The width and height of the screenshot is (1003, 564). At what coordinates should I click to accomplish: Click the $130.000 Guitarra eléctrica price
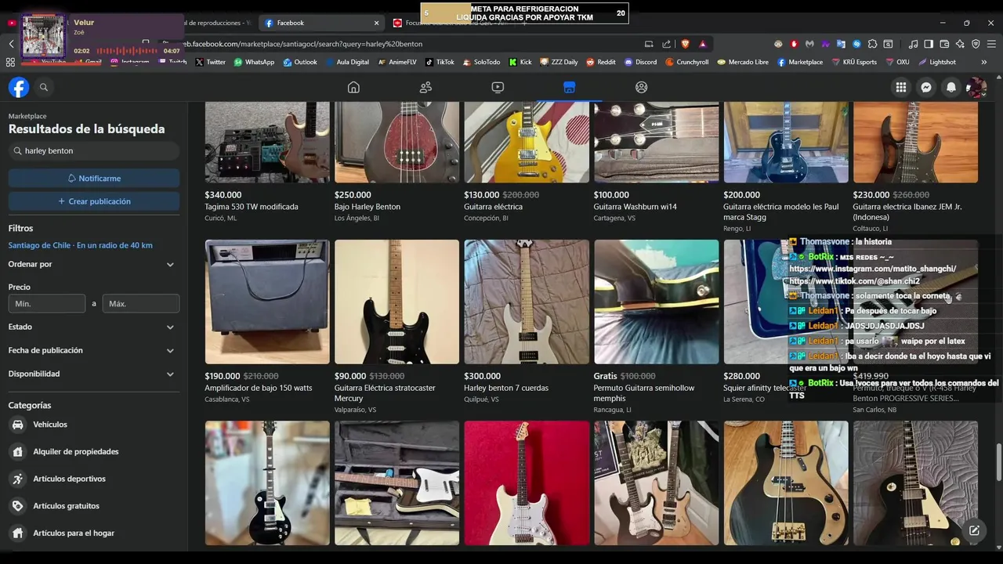(x=482, y=195)
